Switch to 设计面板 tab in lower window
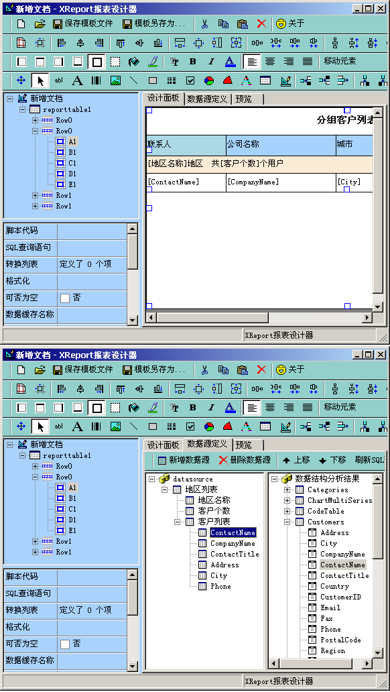The width and height of the screenshot is (390, 692). coord(163,445)
